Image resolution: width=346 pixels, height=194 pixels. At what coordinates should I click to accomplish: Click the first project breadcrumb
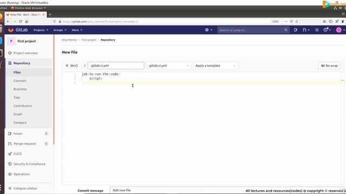(89, 40)
